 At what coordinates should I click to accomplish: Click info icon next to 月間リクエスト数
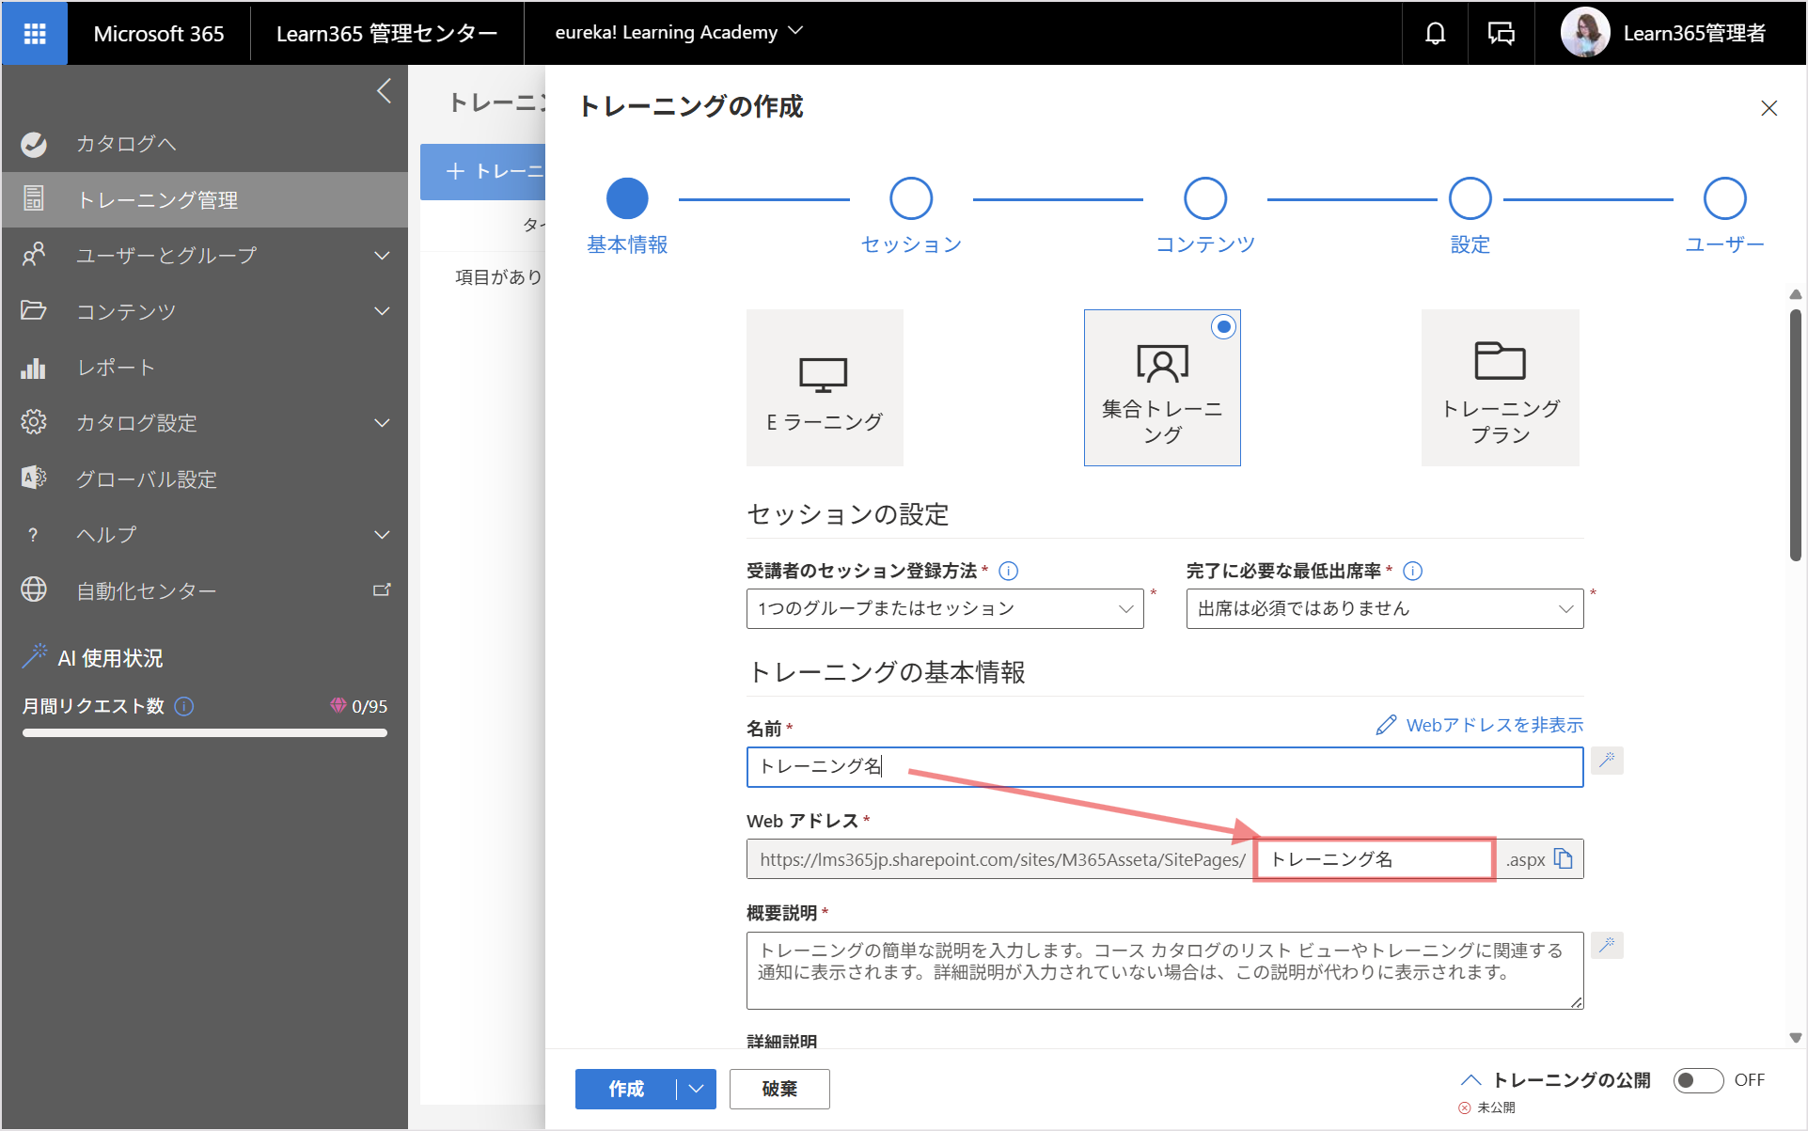pos(184,706)
